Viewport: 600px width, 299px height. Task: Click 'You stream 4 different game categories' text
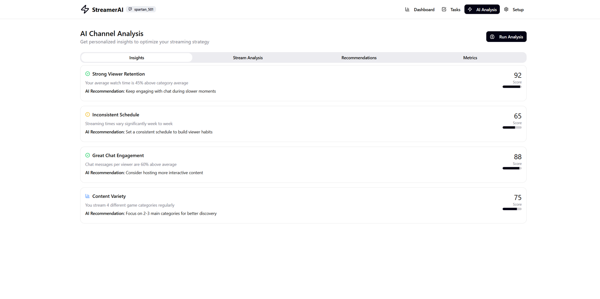(130, 205)
